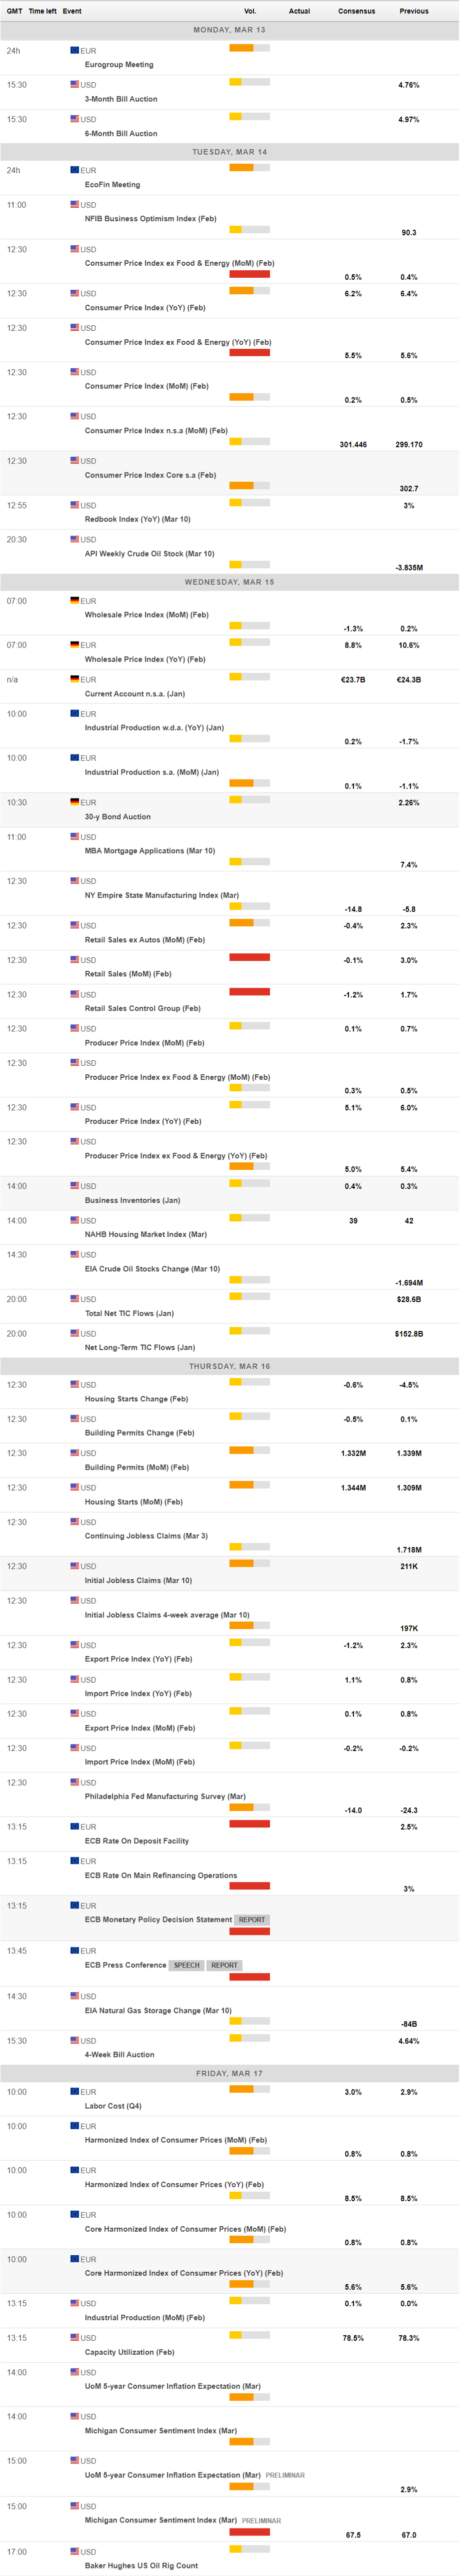Click the red volatility bar for Retail Sales (MoM)
Screen dimensions: 460x2576
coord(250,957)
